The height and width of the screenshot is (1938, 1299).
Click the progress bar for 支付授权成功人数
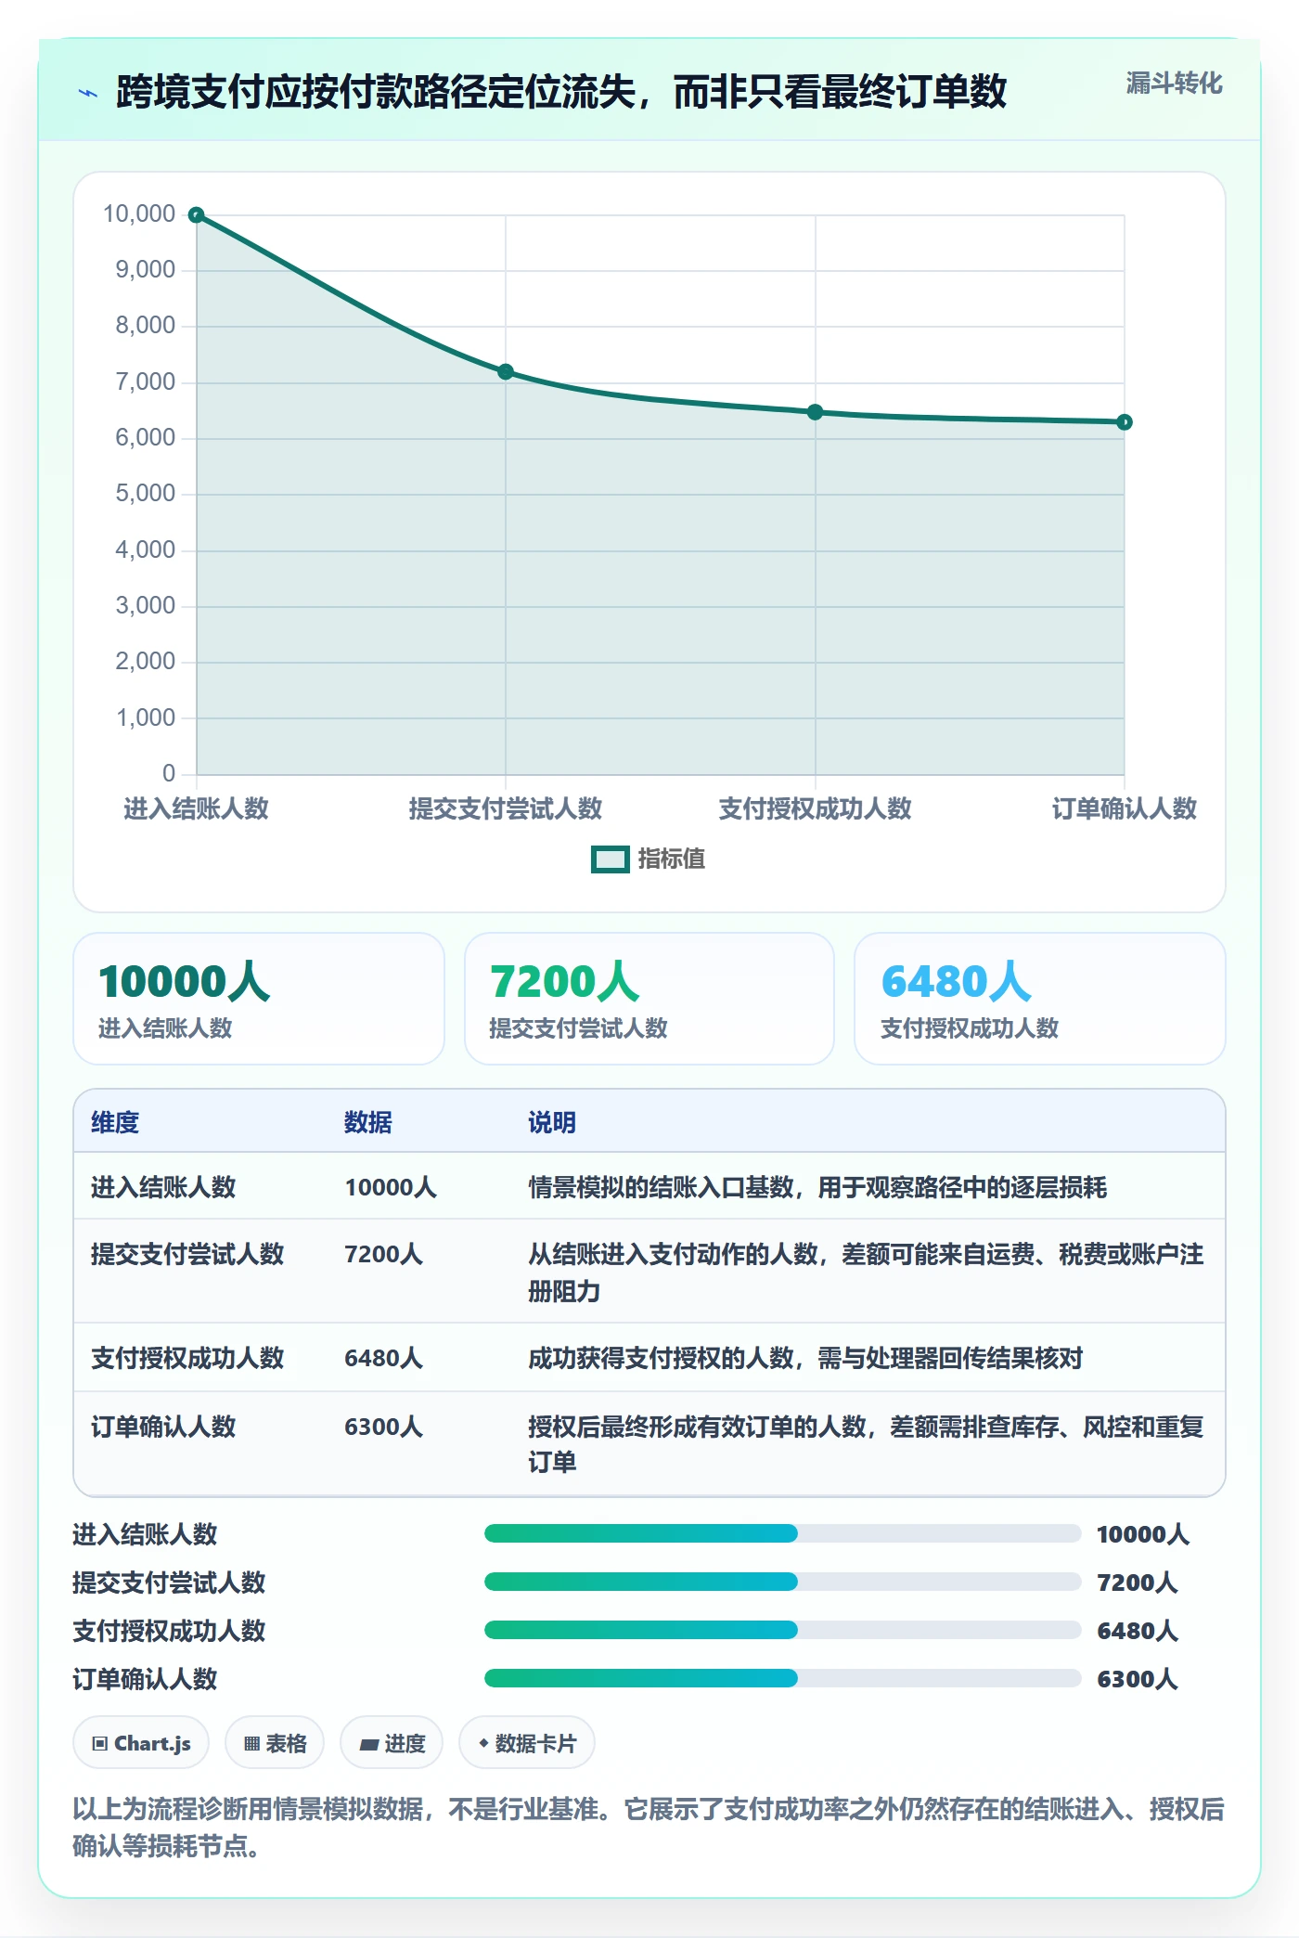782,1630
